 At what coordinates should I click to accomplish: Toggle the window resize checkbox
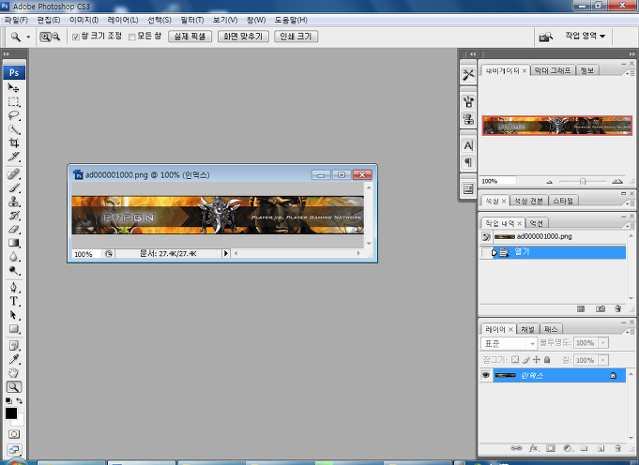(75, 37)
